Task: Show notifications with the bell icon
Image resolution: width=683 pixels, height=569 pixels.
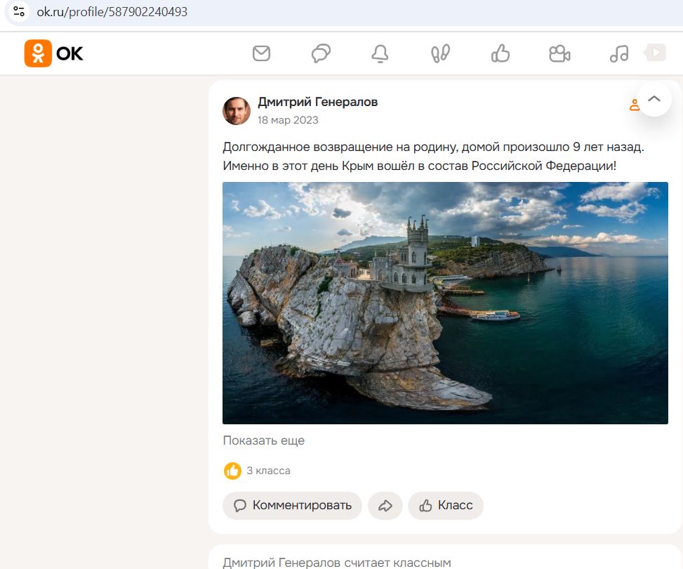Action: coord(380,53)
